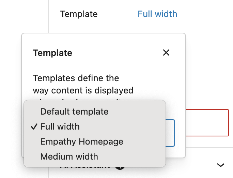
Task: Select the checked Full width option
Action: tap(60, 127)
